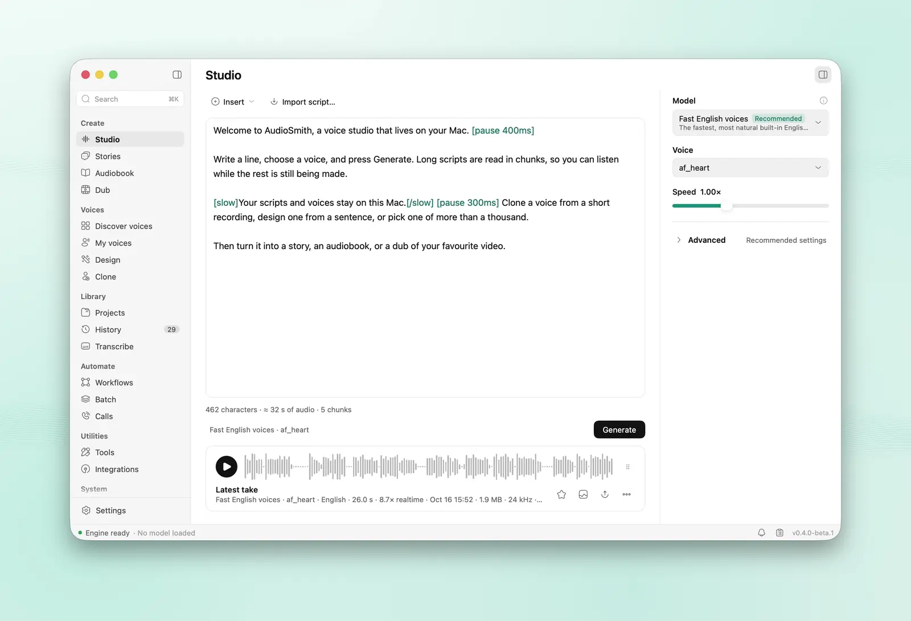This screenshot has height=621, width=911.
Task: Open History in the sidebar
Action: pos(130,330)
